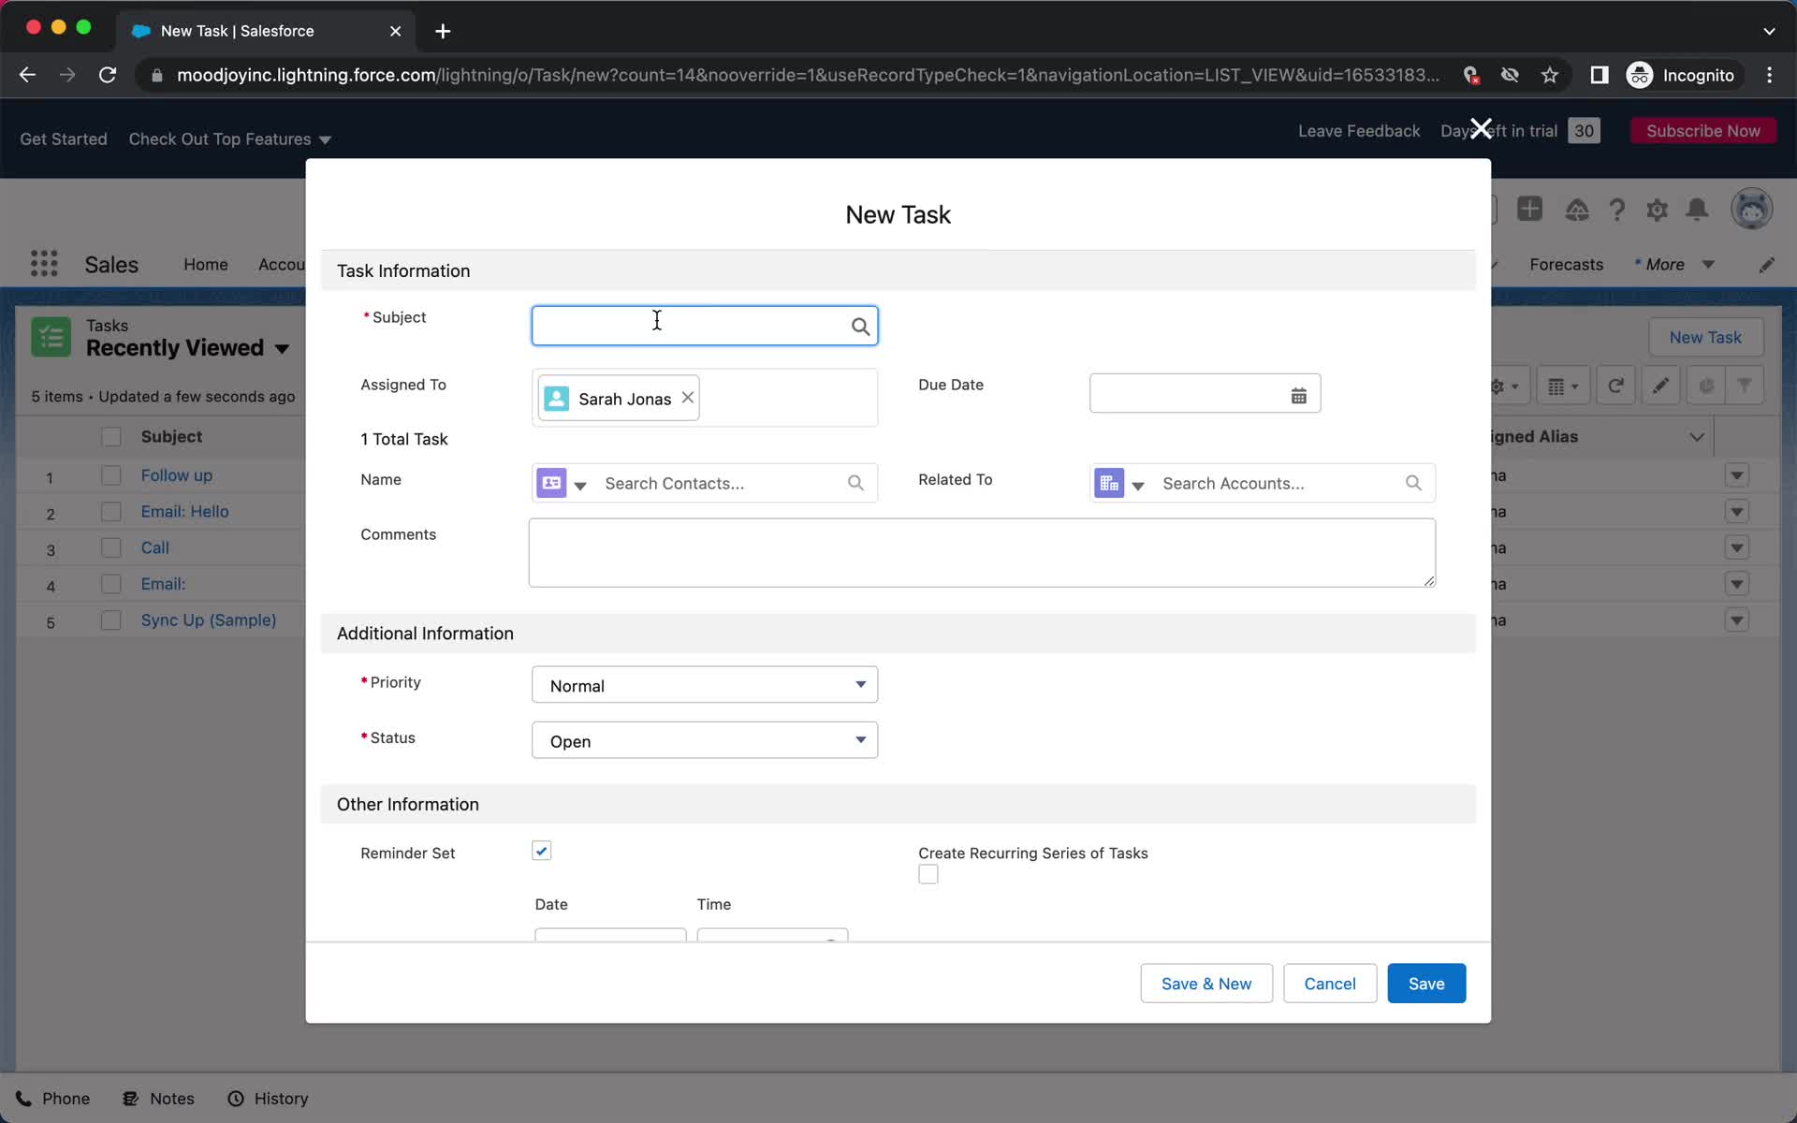Open the Help question mark icon
1797x1123 pixels.
pyautogui.click(x=1617, y=210)
